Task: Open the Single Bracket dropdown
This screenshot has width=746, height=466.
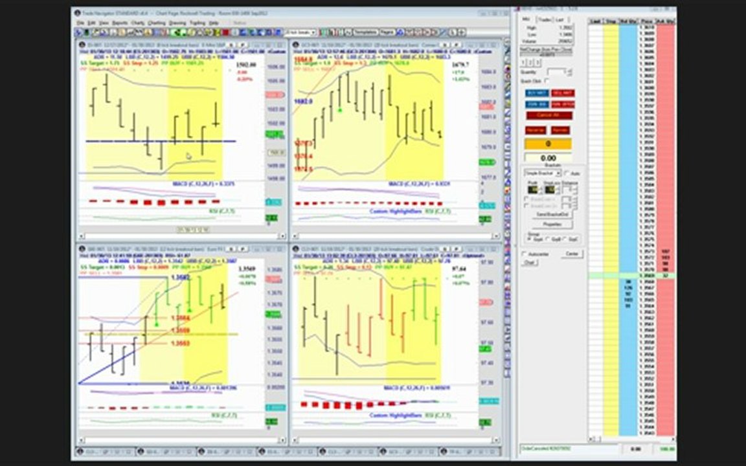Action: [542, 173]
